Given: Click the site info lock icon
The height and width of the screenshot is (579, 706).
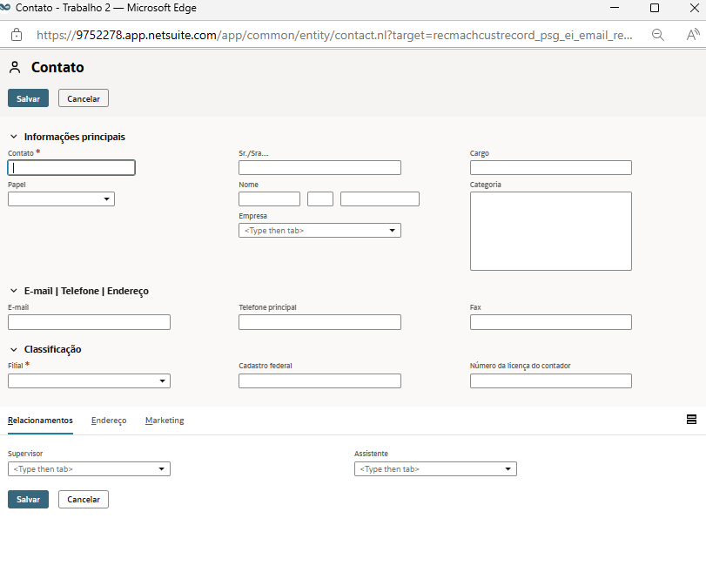Looking at the screenshot, I should [x=16, y=35].
